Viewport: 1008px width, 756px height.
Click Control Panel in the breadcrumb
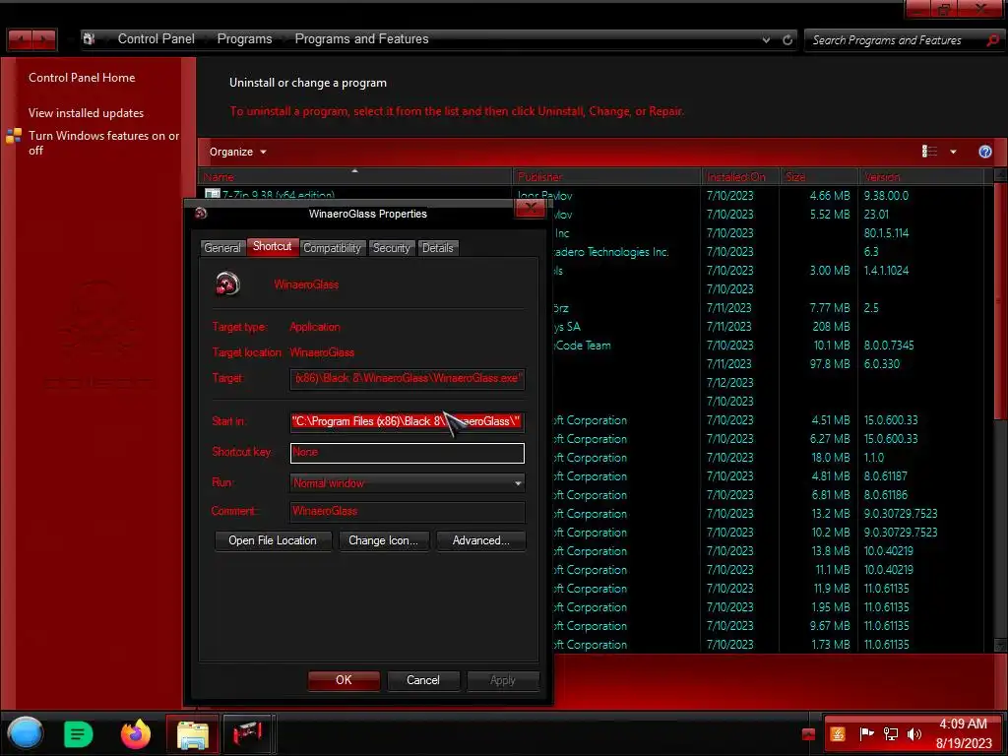coord(156,39)
